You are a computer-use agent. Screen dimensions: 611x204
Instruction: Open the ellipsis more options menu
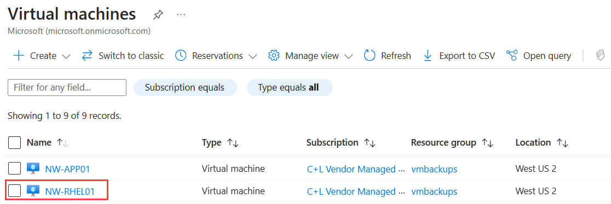point(181,15)
